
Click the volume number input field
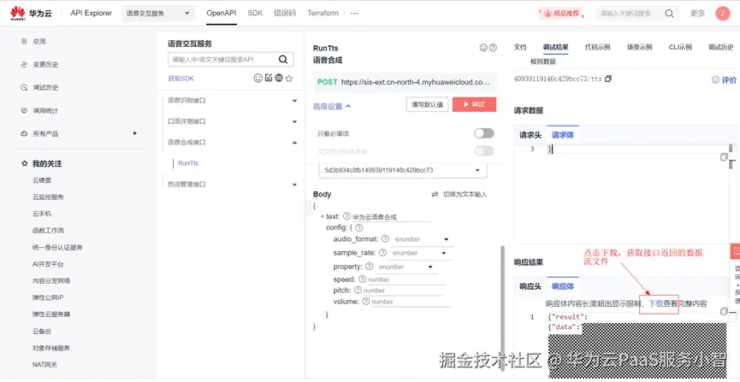pyautogui.click(x=411, y=302)
